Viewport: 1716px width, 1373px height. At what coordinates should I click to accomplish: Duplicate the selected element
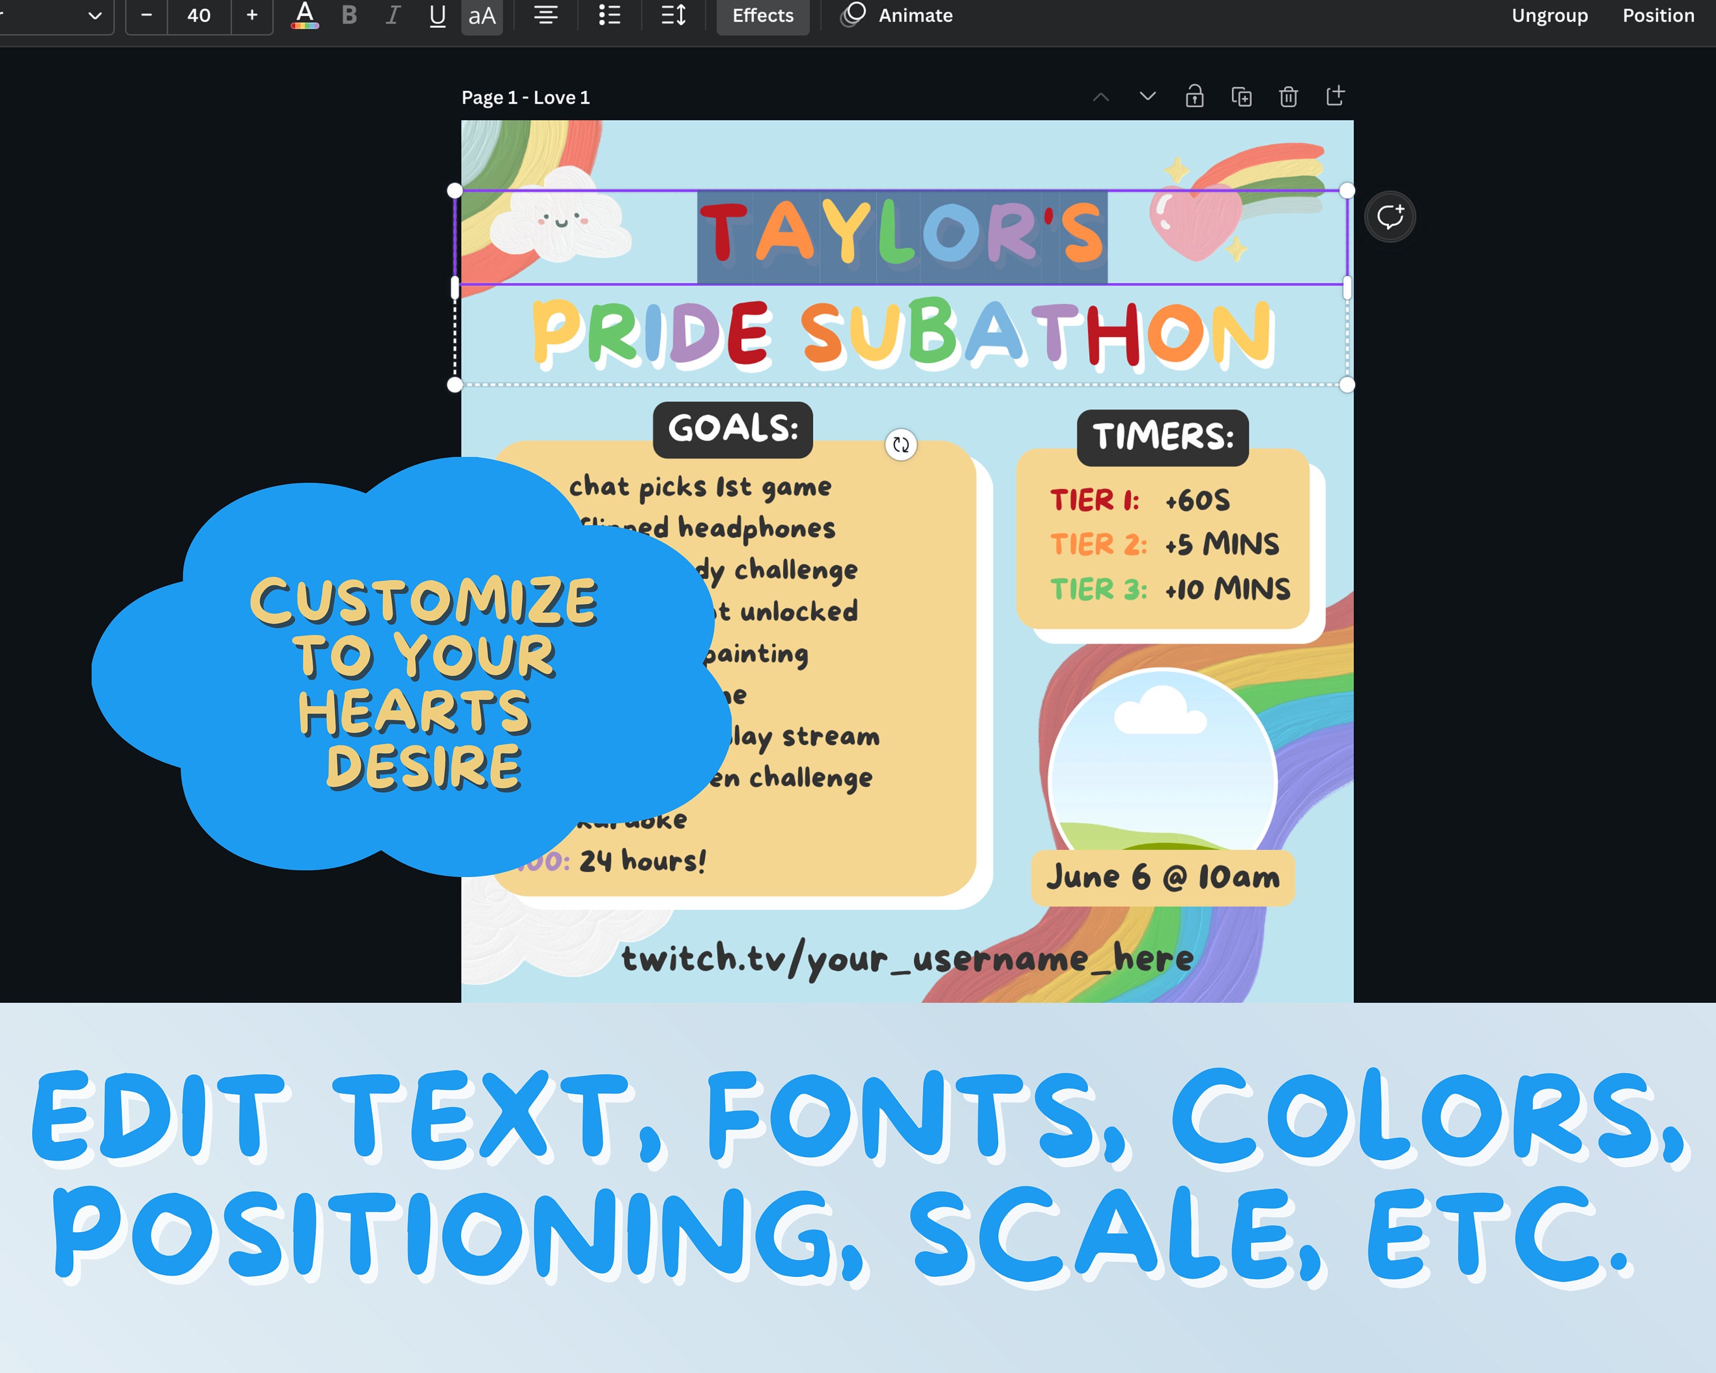coord(1242,96)
